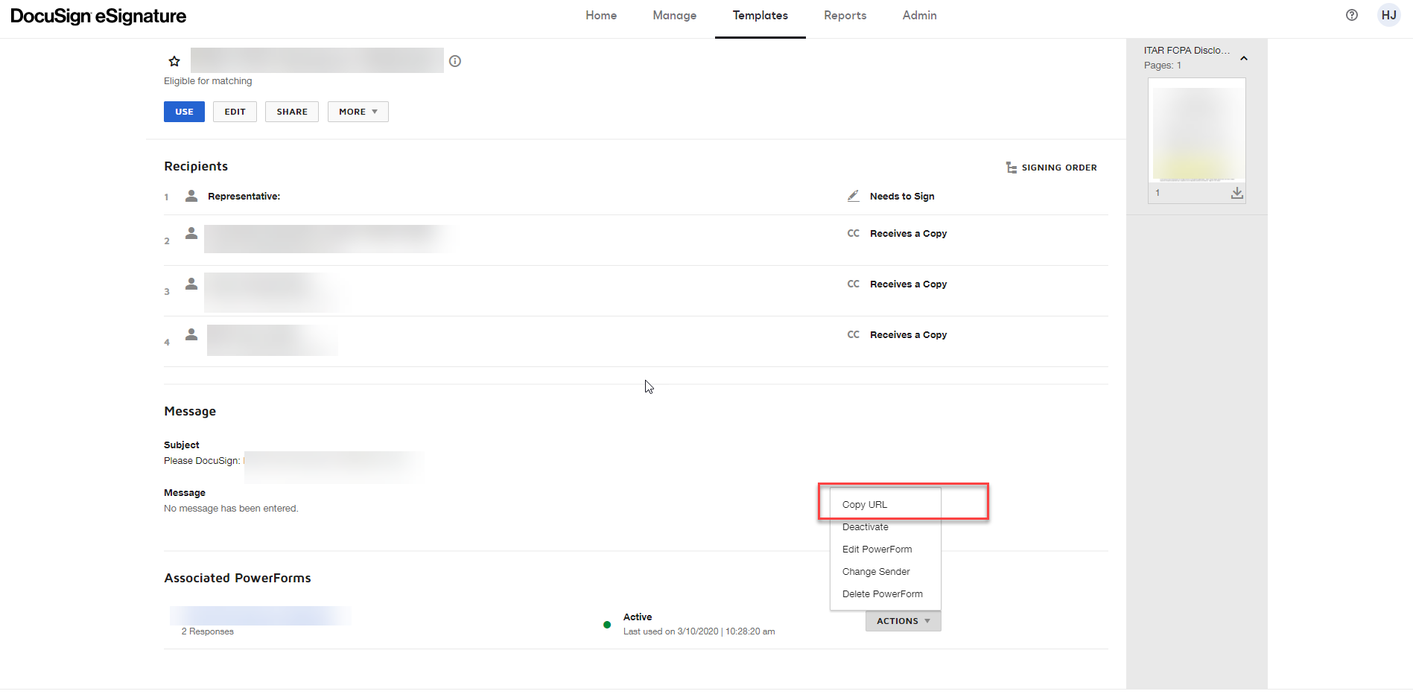Open the HJ user profile avatar
The height and width of the screenshot is (694, 1413).
tap(1389, 15)
